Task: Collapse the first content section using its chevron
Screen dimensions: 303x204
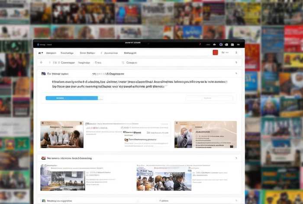Action: (236, 74)
